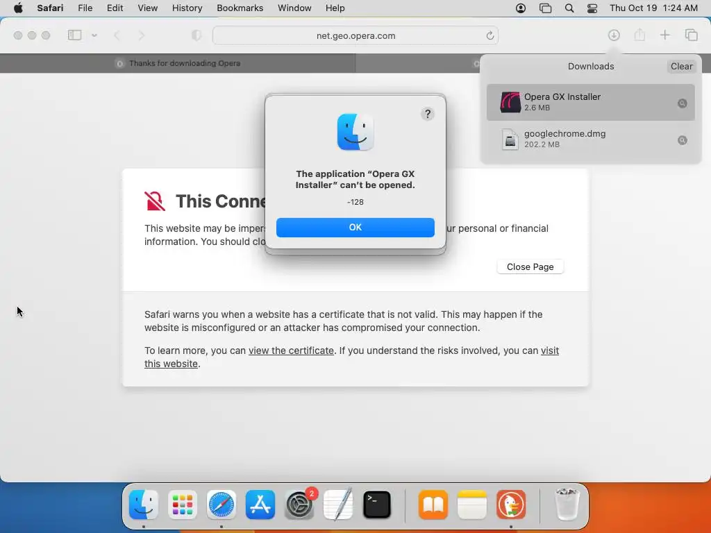
Task: Open Control Center in the menu bar
Action: pyautogui.click(x=592, y=8)
